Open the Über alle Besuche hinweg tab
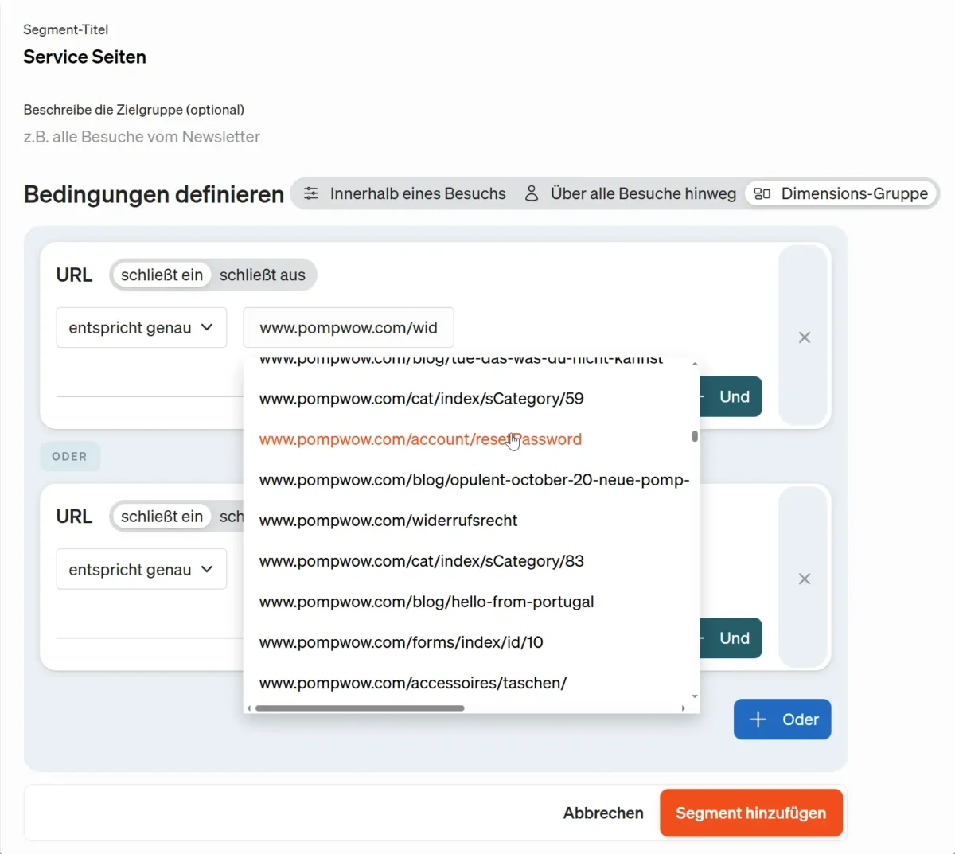The image size is (955, 854). (642, 193)
